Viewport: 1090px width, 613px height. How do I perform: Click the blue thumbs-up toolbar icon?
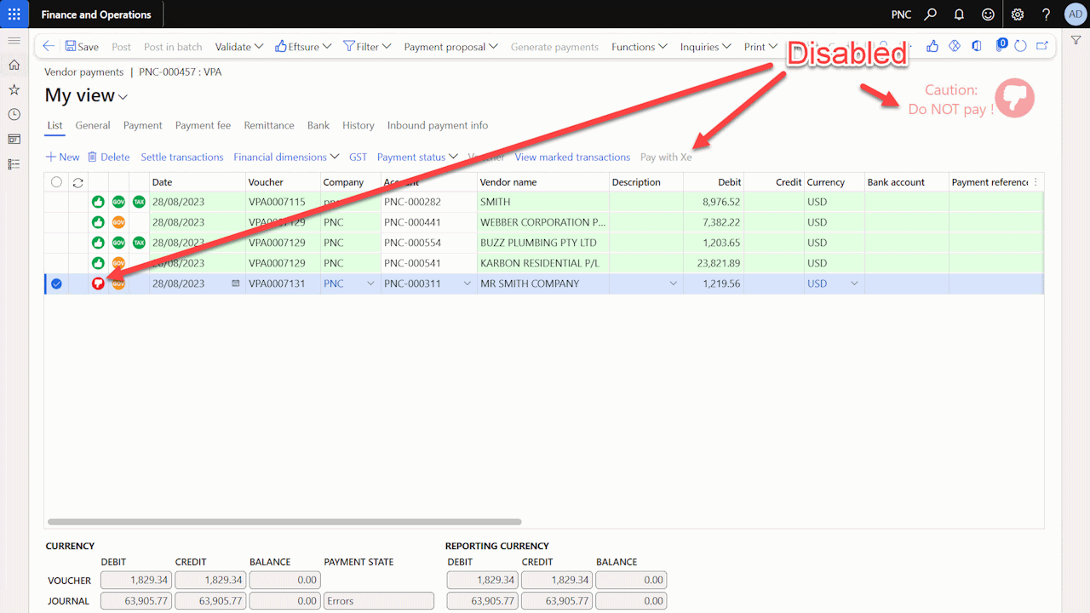coord(932,46)
